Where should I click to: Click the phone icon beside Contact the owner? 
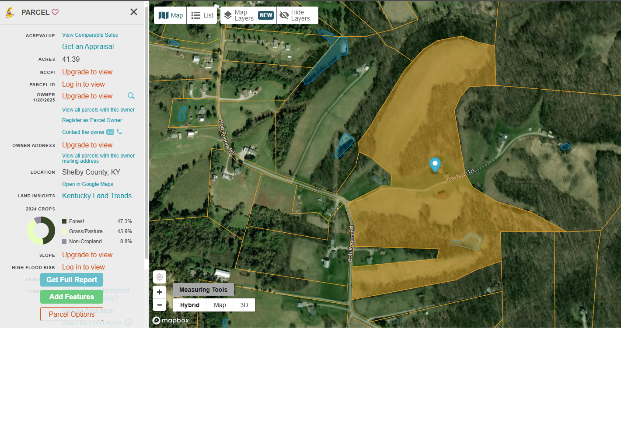point(119,132)
